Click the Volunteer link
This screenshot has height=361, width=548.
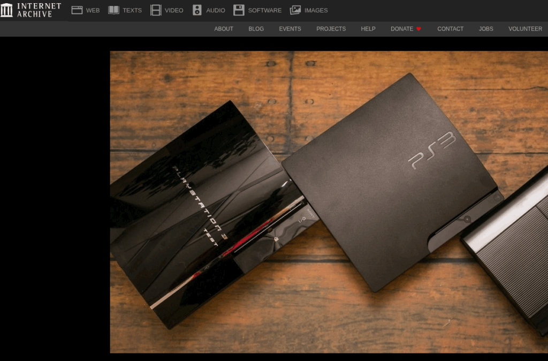click(525, 29)
